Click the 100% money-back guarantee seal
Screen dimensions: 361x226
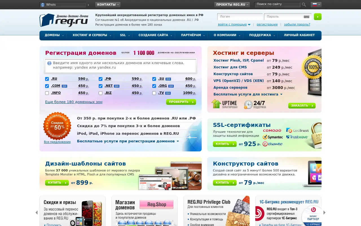tap(311, 67)
